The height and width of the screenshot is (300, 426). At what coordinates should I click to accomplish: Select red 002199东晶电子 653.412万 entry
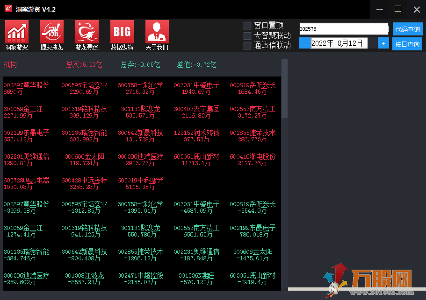tap(26, 136)
